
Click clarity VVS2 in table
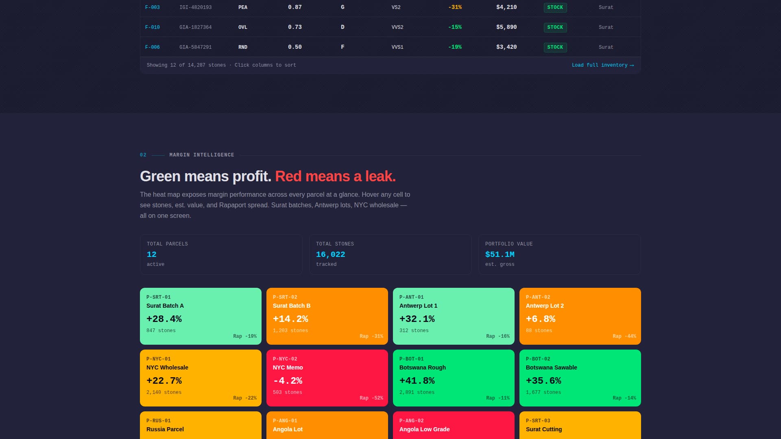(397, 27)
